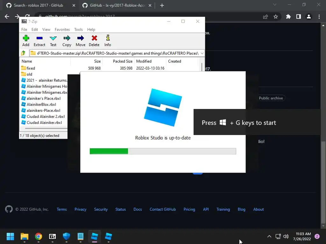Go up one folder level in 7-Zip
Image resolution: width=326 pixels, height=244 pixels.
click(23, 53)
